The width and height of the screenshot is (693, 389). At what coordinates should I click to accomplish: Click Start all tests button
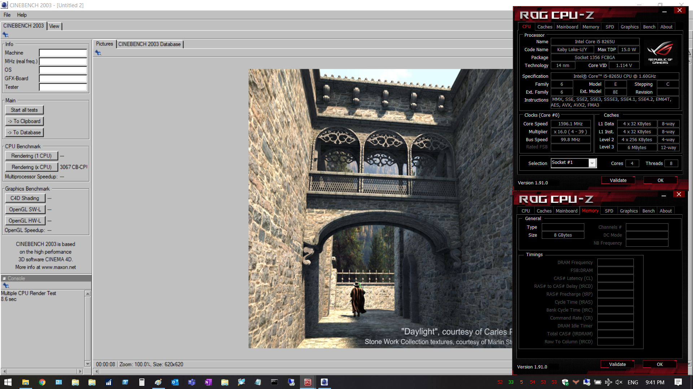click(24, 110)
